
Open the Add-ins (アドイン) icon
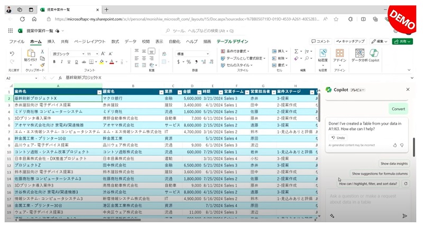tap(339, 53)
